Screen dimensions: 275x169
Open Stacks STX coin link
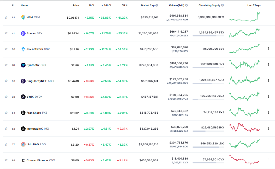(35, 33)
